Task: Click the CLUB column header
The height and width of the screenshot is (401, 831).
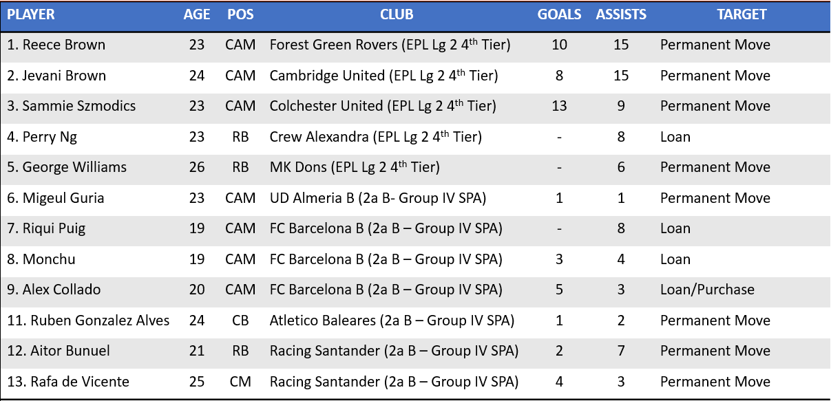Action: tap(397, 14)
